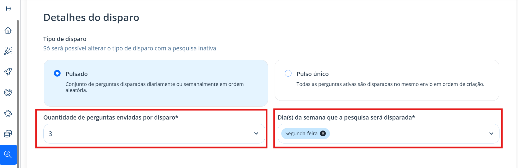Viewport: 518px width, 168px height.
Task: Open the party popper celebrations icon
Action: click(x=8, y=51)
